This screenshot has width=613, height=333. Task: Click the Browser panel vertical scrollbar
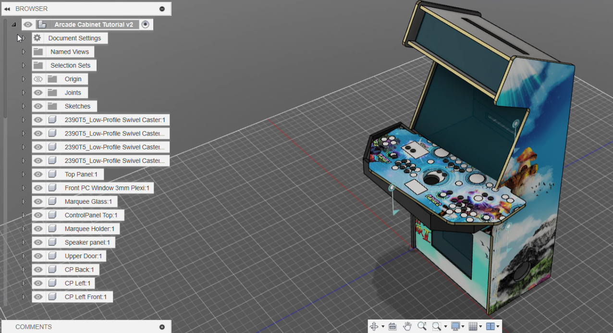click(x=5, y=69)
